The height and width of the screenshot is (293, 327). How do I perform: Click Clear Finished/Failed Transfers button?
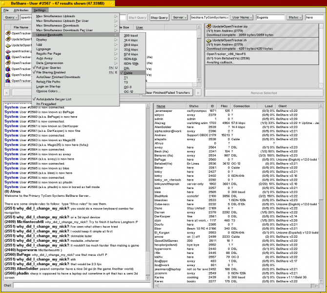coord(168,92)
